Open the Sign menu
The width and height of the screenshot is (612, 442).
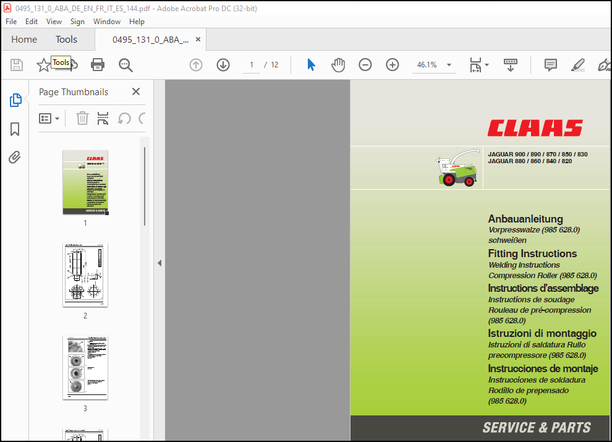(x=77, y=22)
